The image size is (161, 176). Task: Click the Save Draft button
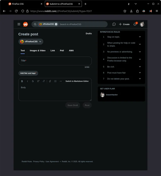73,105
